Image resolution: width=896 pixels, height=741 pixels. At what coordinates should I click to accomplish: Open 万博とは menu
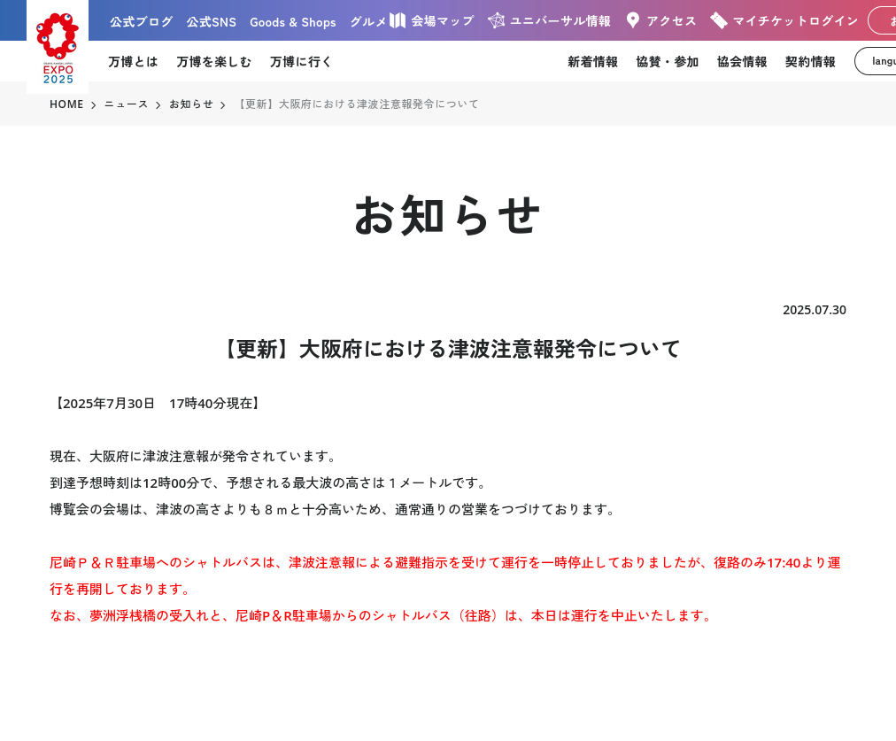click(133, 62)
